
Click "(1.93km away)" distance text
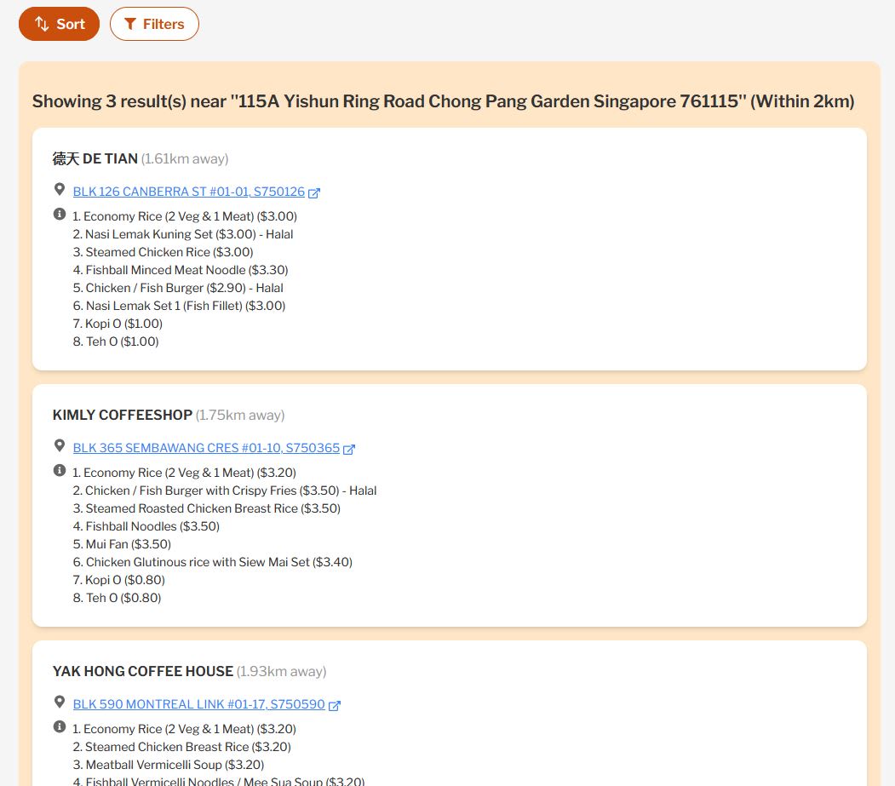pyautogui.click(x=281, y=671)
